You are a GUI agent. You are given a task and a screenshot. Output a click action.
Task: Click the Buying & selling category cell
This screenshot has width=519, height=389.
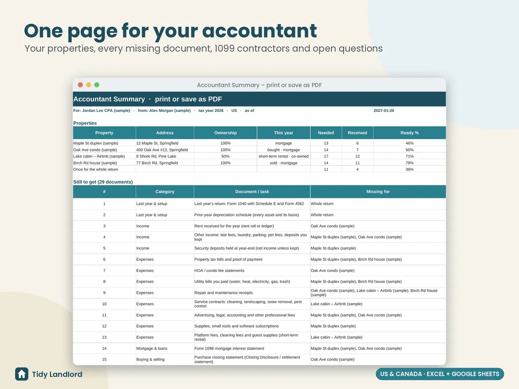(x=165, y=359)
